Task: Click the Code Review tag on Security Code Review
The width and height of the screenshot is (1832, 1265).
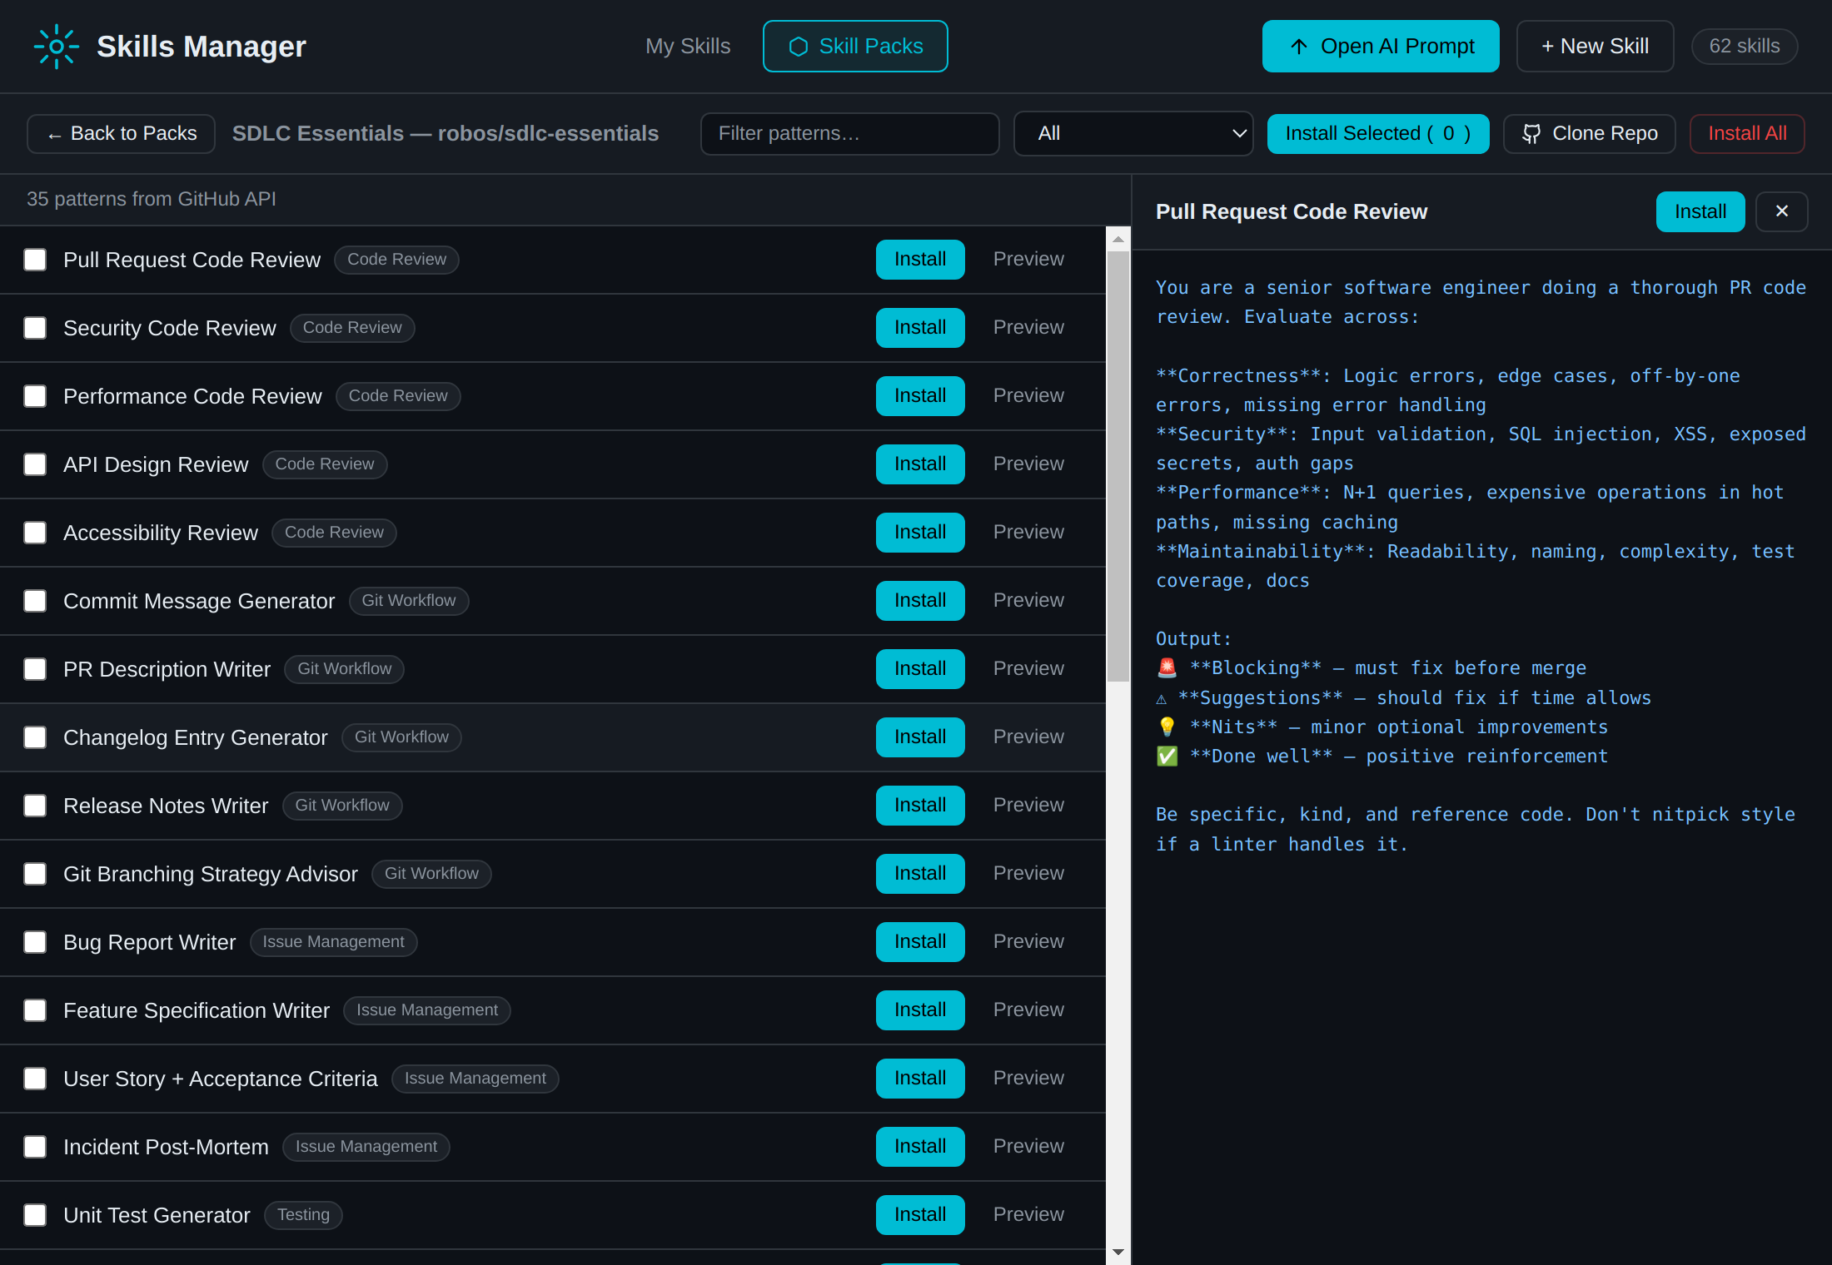Action: pyautogui.click(x=352, y=328)
